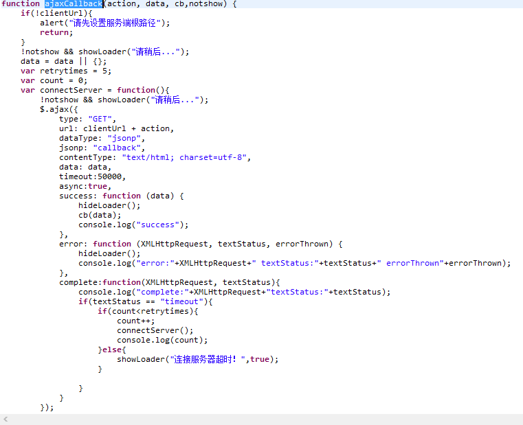Click the jsonp: "callback" line
Image resolution: width=523 pixels, height=425 pixels.
(x=102, y=148)
